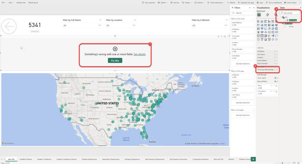
Task: Toggle Keep all filters switch
Action: coord(276,81)
